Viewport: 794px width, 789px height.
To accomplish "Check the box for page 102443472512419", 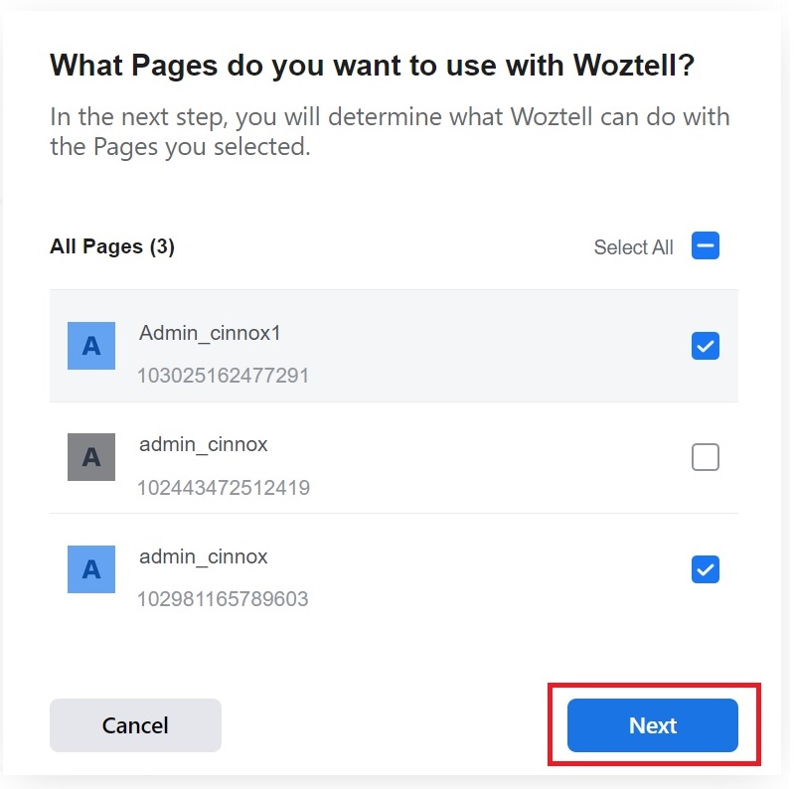I will (705, 457).
